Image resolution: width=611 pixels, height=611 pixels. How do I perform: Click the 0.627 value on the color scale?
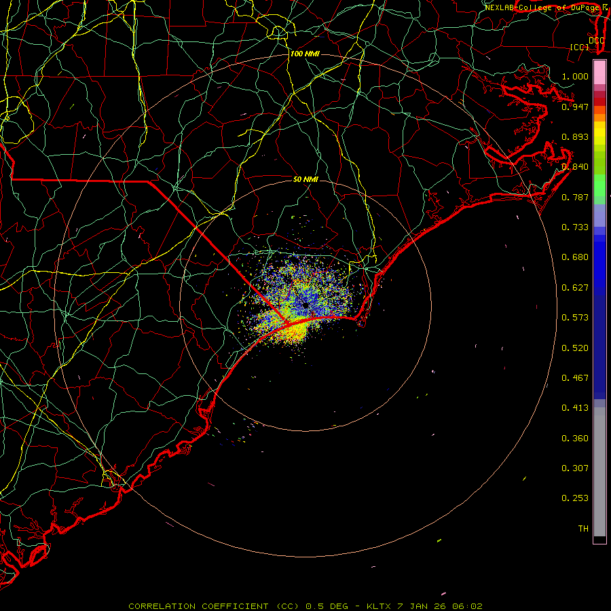pyautogui.click(x=575, y=288)
